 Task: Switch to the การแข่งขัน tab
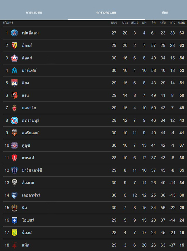34,13
